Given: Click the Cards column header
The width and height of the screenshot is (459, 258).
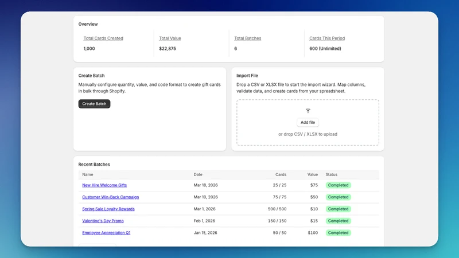Looking at the screenshot, I should pyautogui.click(x=281, y=175).
